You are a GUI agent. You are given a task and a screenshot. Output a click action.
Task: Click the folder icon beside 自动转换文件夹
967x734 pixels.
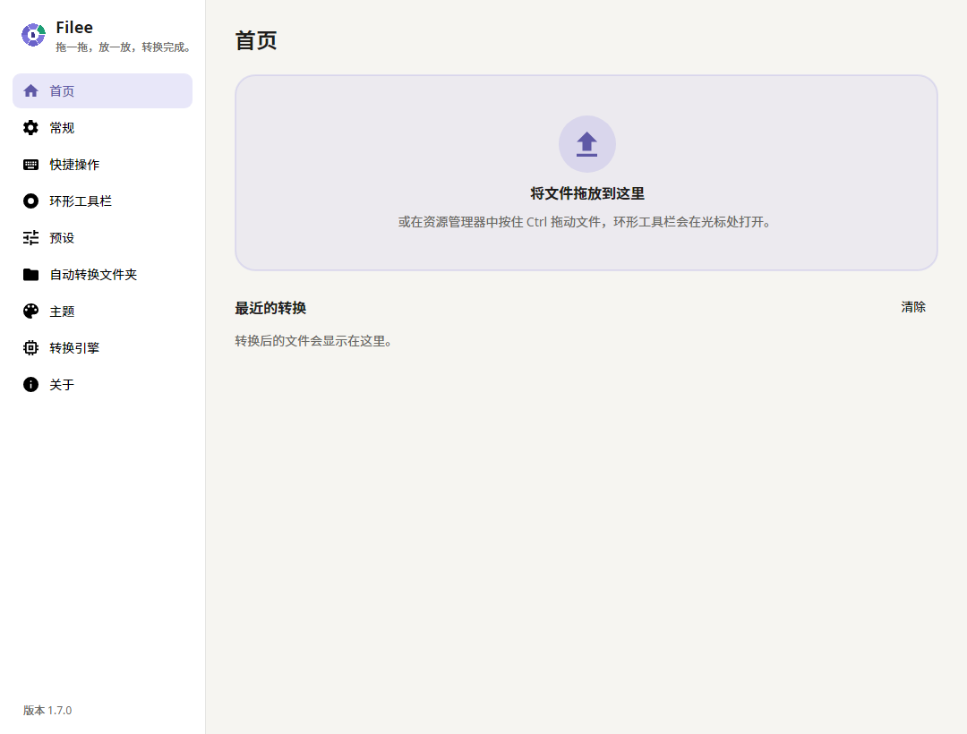pos(30,275)
